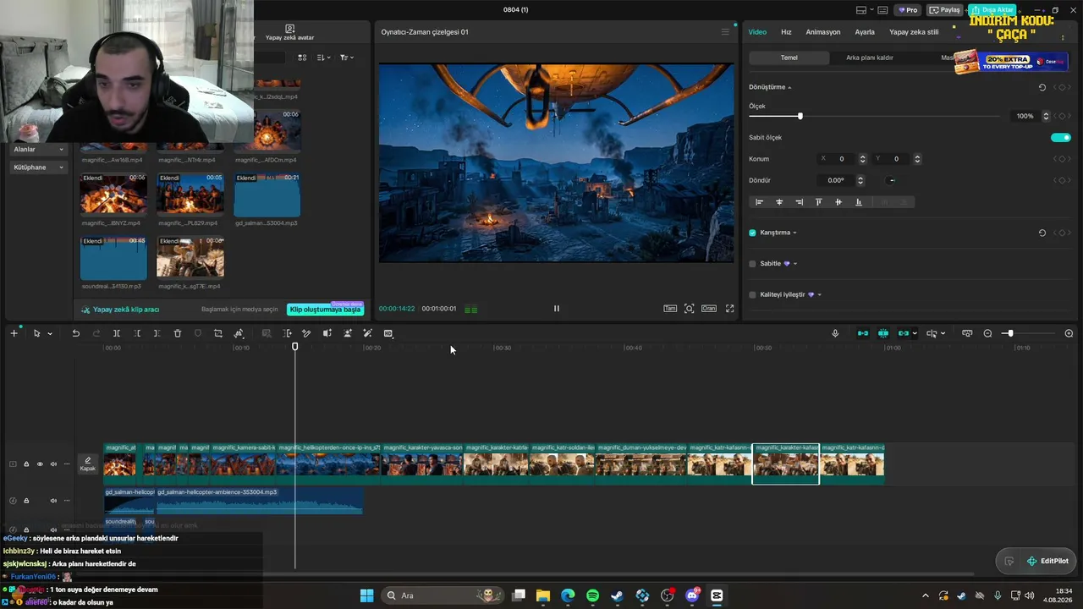Trim left of playhead
The height and width of the screenshot is (609, 1083).
click(137, 333)
